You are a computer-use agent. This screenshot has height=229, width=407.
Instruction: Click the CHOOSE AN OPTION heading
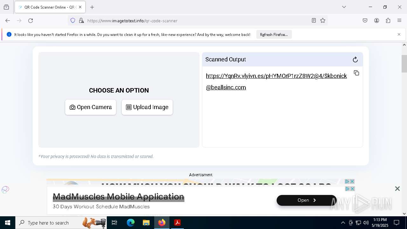coord(119,90)
